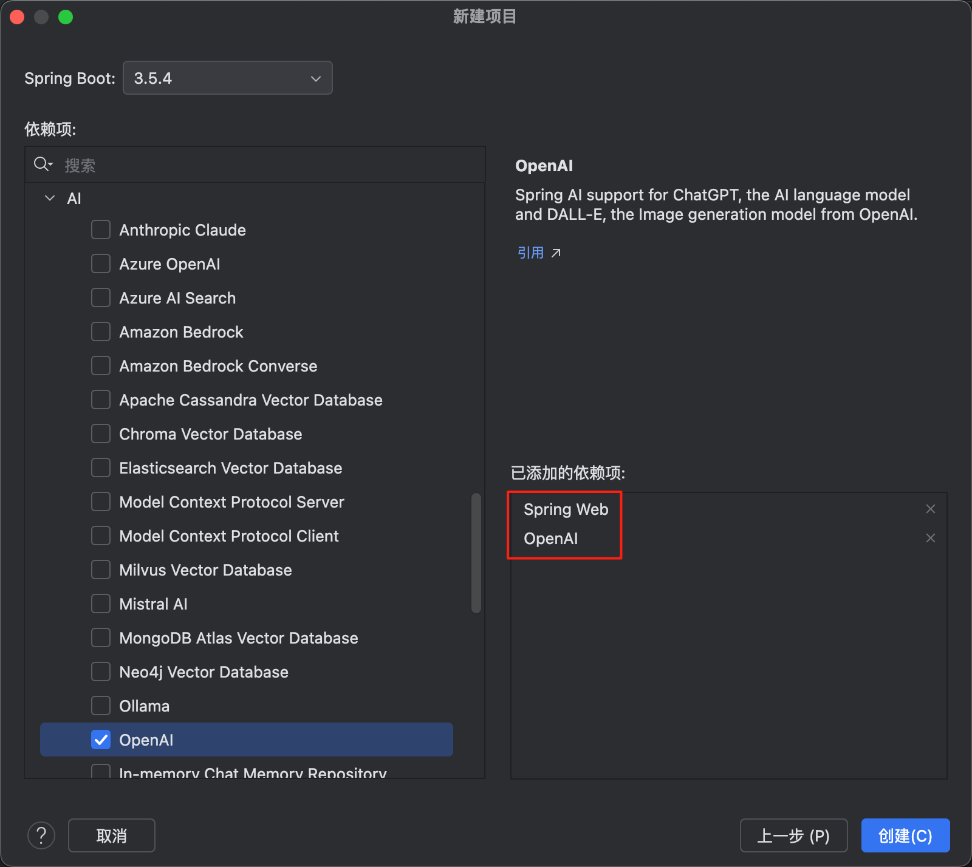Check the Ollama dependency
Screen dimensions: 972x867
tap(101, 706)
